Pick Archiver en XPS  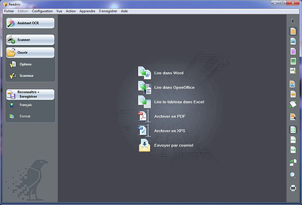170,131
